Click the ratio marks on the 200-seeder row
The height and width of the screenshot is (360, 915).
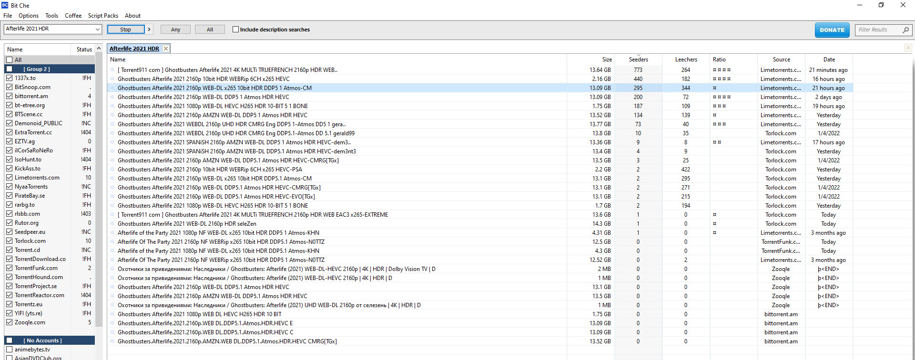click(x=722, y=97)
